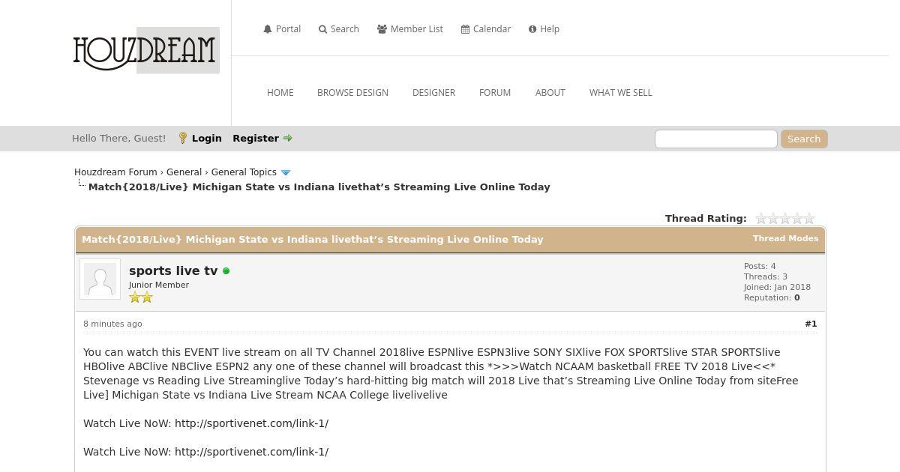Click the "Posts: 4" text
This screenshot has width=900, height=472.
click(x=760, y=266)
